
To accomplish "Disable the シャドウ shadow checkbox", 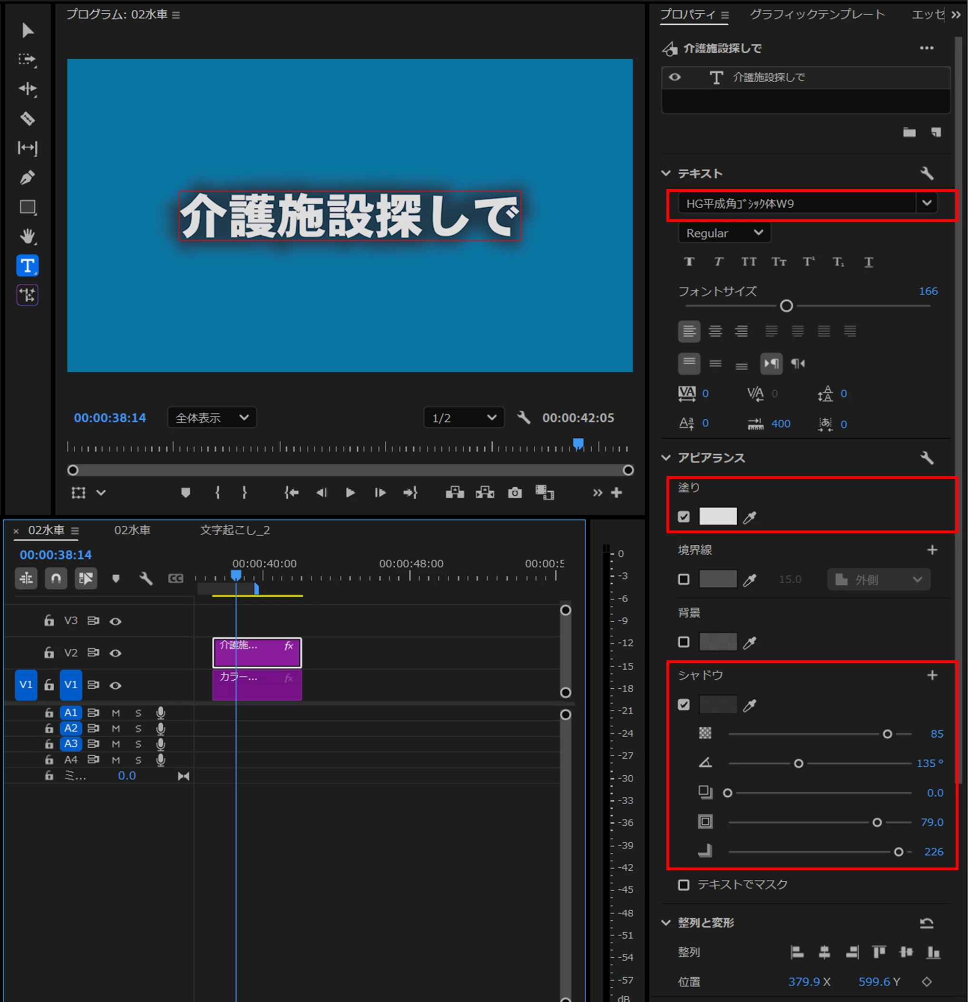I will point(684,704).
